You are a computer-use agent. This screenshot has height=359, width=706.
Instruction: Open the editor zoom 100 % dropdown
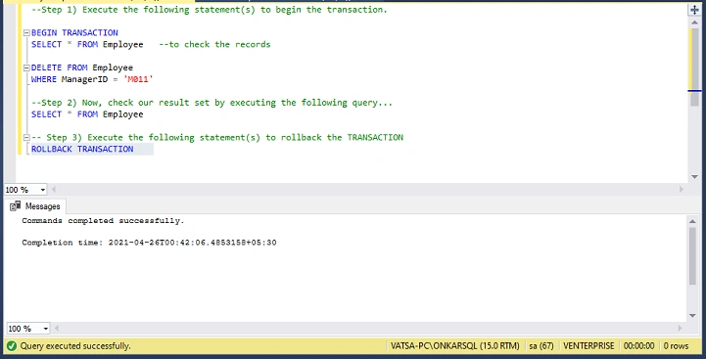pyautogui.click(x=43, y=190)
